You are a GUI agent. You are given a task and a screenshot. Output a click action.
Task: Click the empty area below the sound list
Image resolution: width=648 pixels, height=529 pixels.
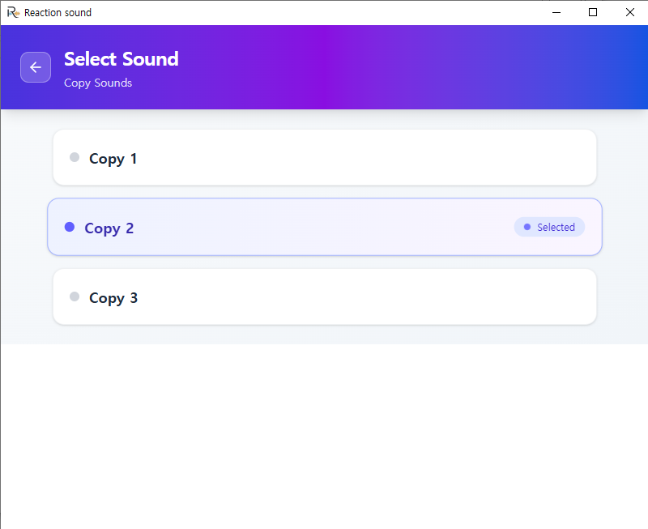coord(324,429)
